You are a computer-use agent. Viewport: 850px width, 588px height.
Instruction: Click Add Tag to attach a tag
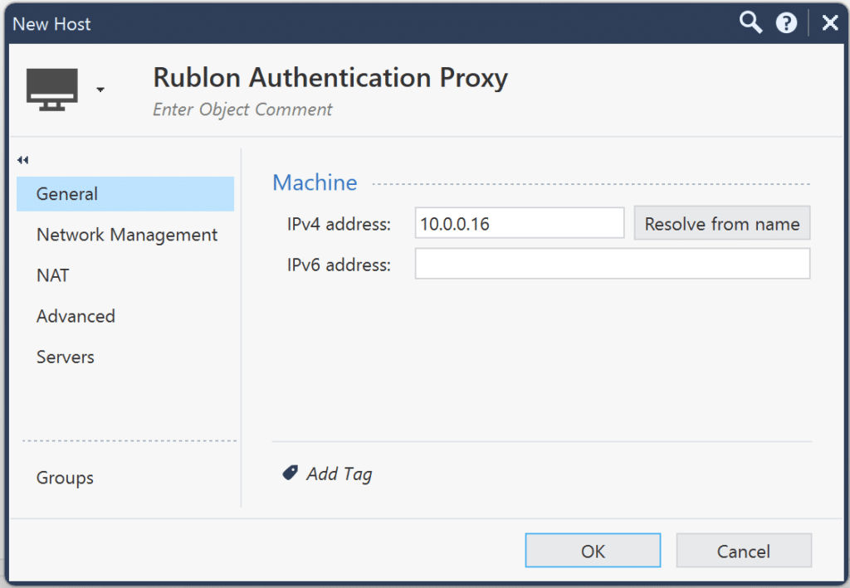(339, 473)
